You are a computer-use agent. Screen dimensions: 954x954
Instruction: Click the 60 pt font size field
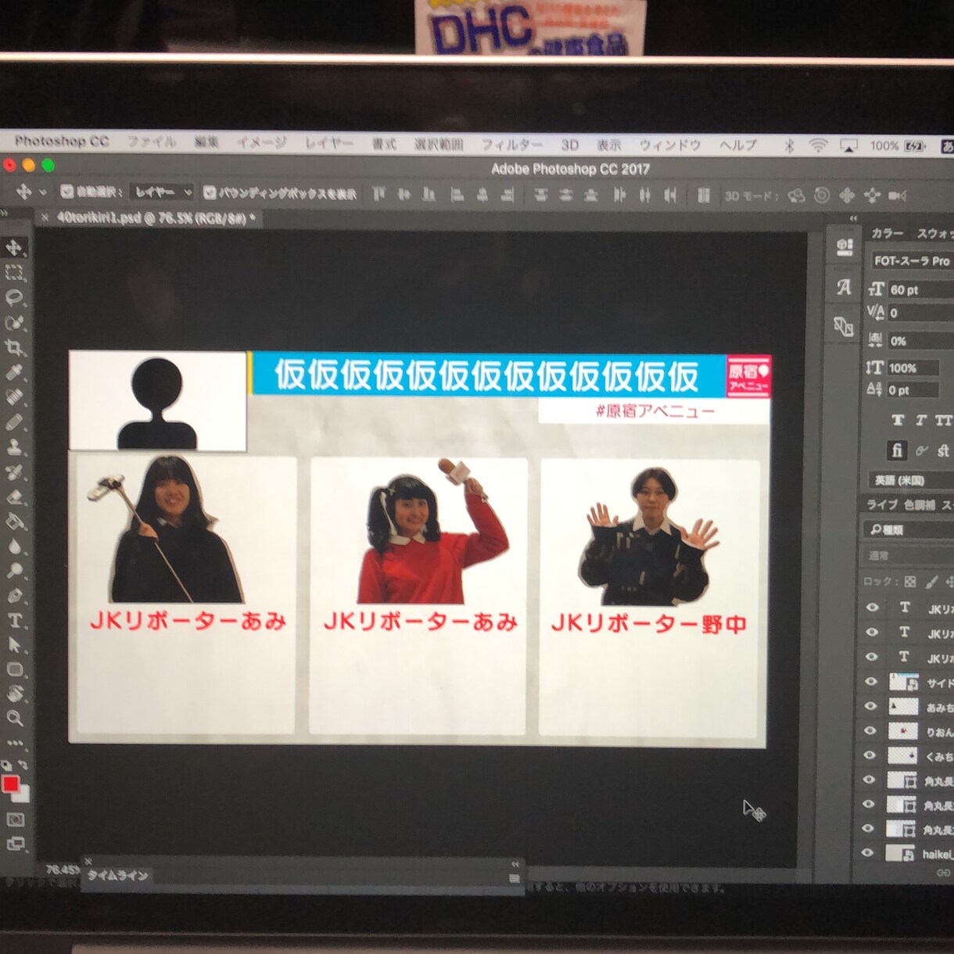pos(920,289)
